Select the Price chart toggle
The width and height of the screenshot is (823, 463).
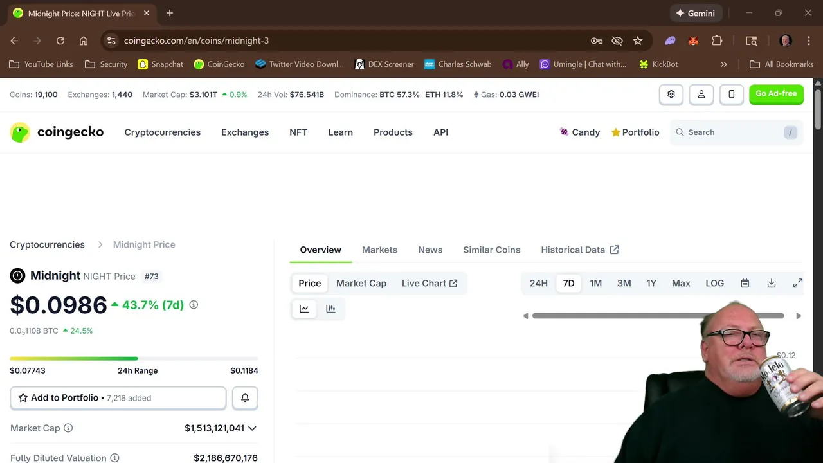click(309, 283)
